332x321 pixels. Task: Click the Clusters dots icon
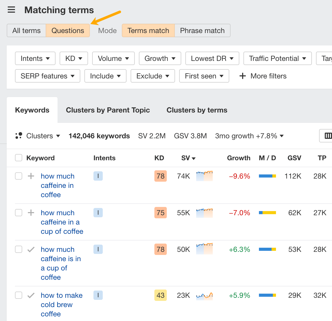pyautogui.click(x=19, y=135)
